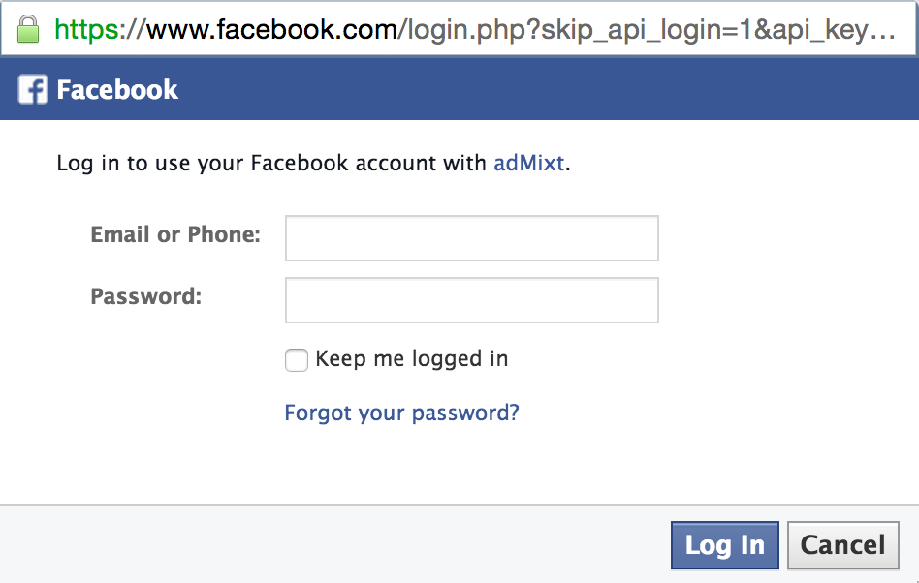Open the Forgot your password? link
Image resolution: width=919 pixels, height=583 pixels.
tap(401, 414)
